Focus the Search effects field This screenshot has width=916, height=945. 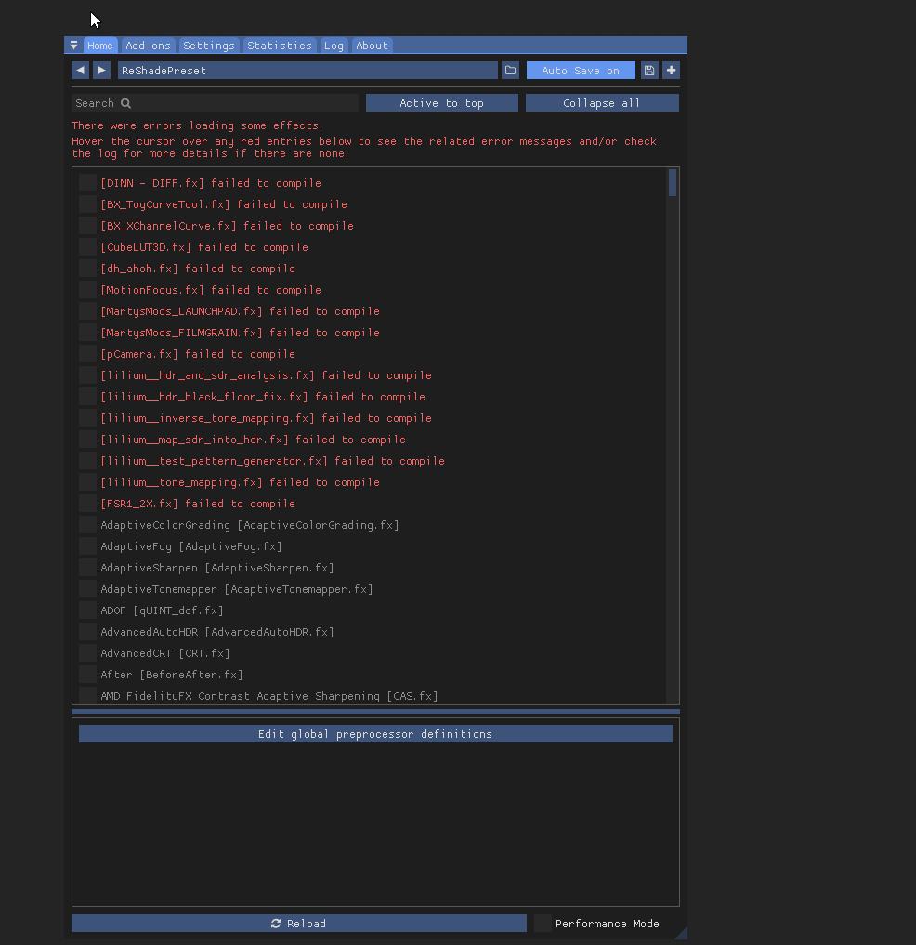click(x=216, y=103)
